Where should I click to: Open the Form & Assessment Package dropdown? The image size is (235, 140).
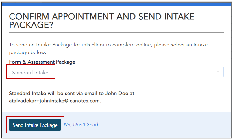pos(116,72)
